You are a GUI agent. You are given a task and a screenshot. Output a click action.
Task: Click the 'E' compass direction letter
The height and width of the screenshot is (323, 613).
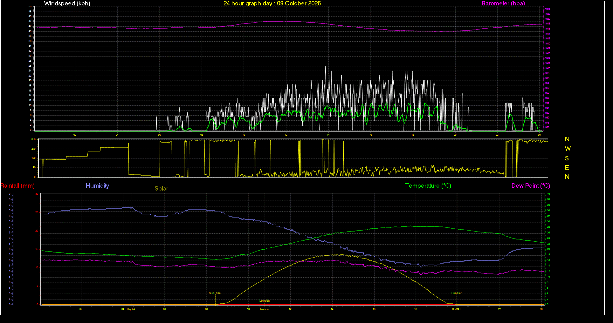click(x=567, y=167)
